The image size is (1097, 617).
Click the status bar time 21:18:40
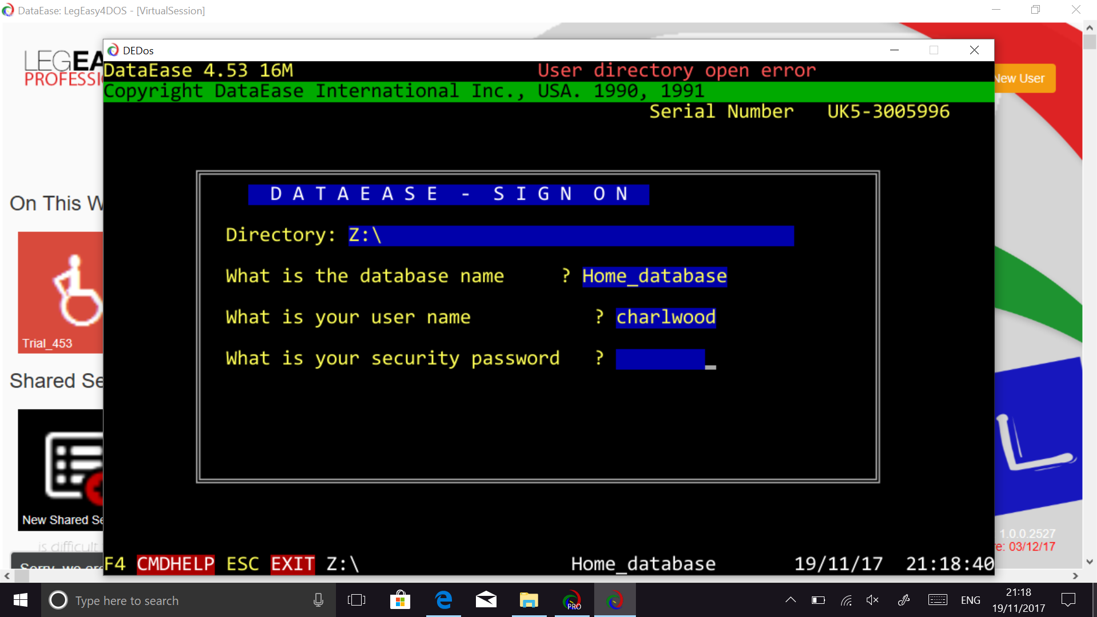(x=950, y=564)
